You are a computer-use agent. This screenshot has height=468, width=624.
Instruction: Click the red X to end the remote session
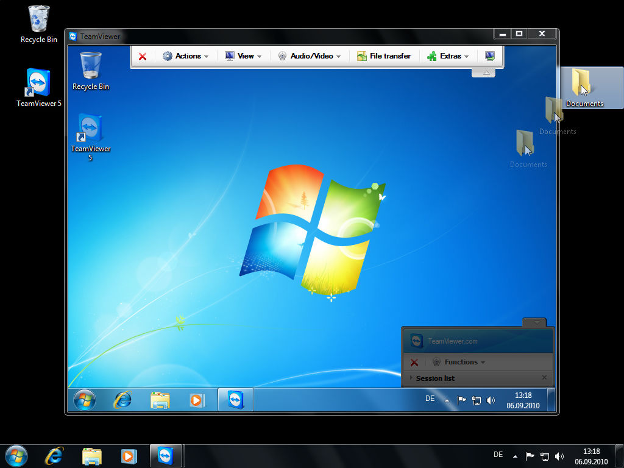143,56
